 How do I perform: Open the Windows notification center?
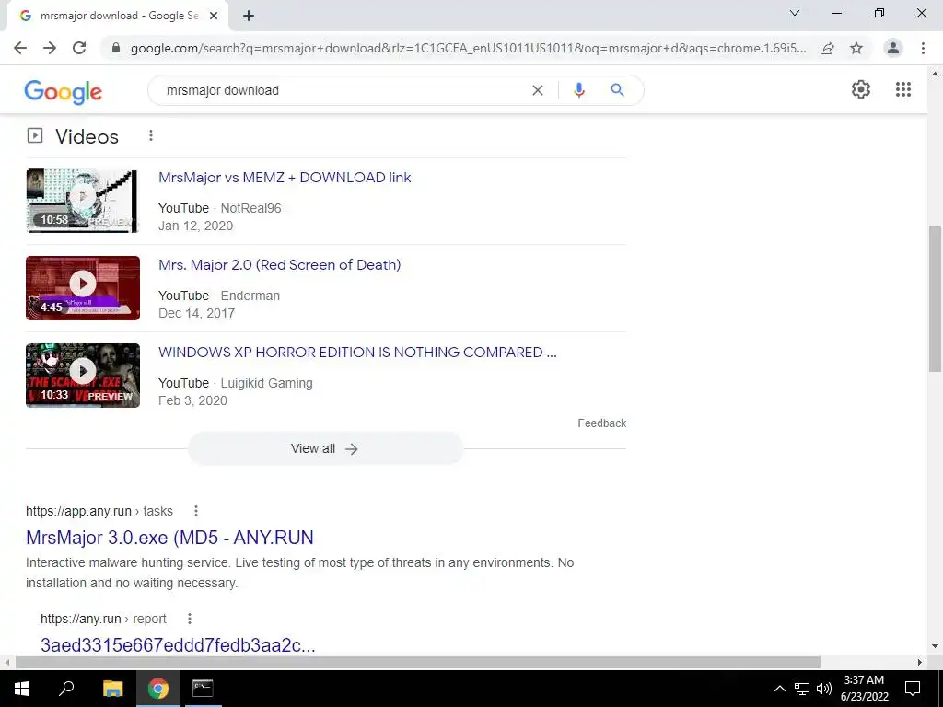tap(913, 689)
